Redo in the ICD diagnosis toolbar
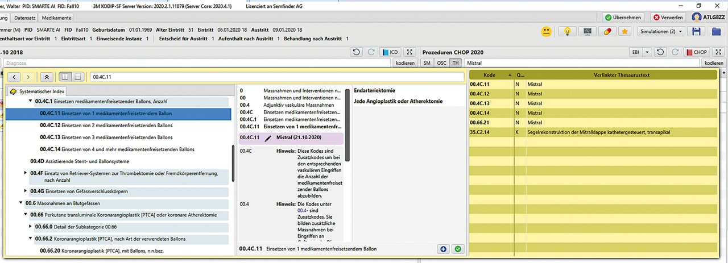This screenshot has width=728, height=263. 371,52
